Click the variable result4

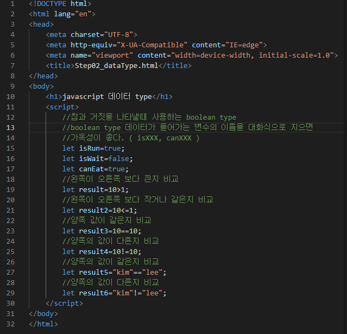coord(93,251)
